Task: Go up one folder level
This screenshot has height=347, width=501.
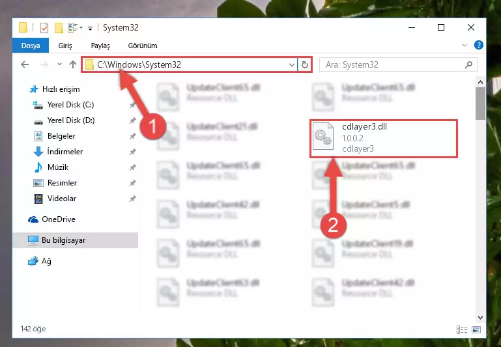Action: click(x=73, y=64)
